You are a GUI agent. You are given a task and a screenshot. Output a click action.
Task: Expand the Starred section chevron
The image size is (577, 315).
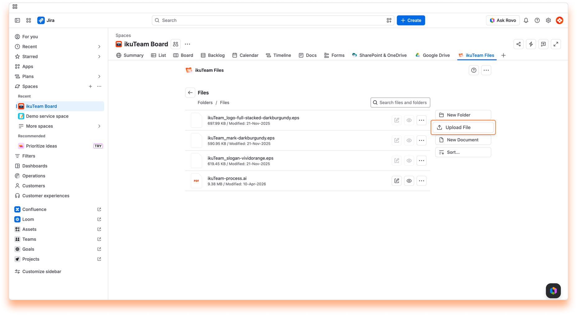[99, 57]
